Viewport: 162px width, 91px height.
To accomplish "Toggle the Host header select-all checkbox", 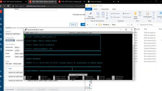I will (x=7, y=69).
